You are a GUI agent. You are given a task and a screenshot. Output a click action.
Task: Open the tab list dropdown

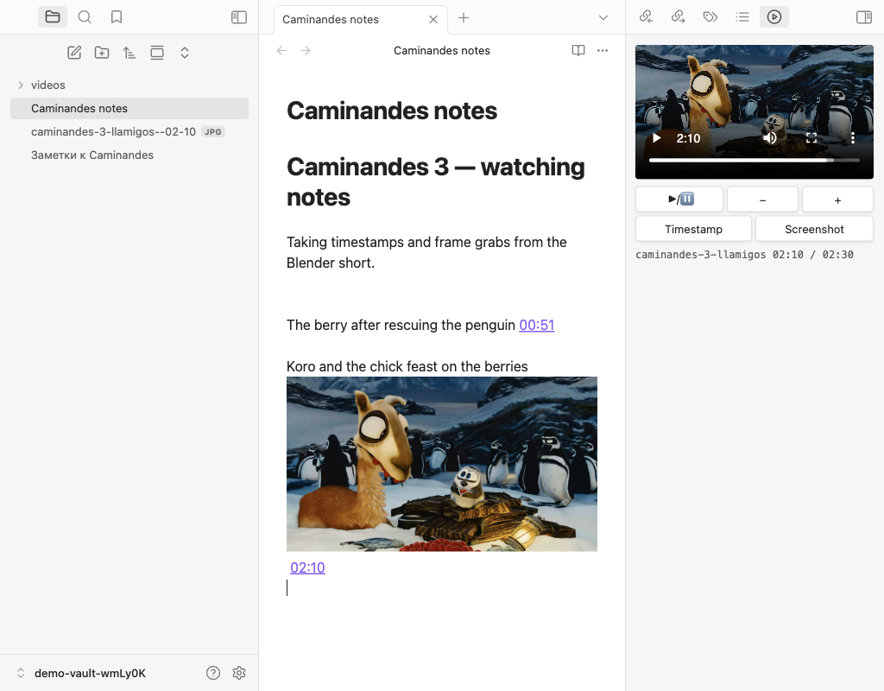pyautogui.click(x=603, y=17)
